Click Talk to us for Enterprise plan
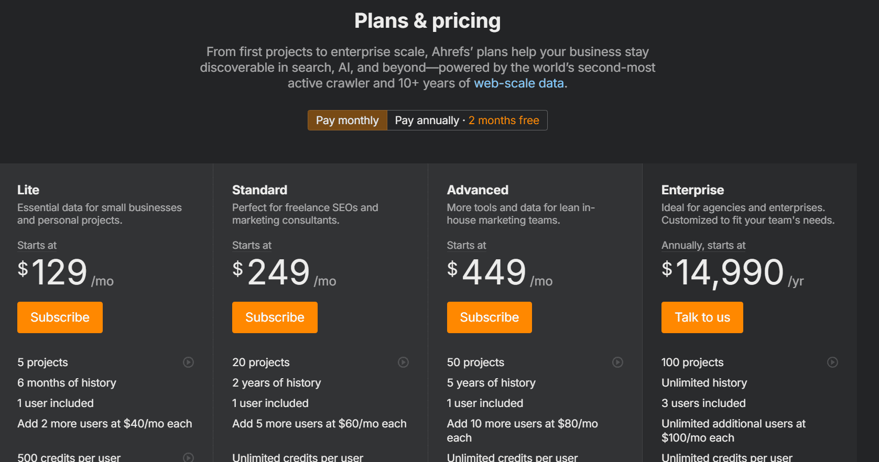 coord(702,317)
